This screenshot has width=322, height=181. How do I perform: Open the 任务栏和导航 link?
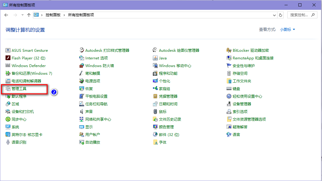tap(96, 104)
